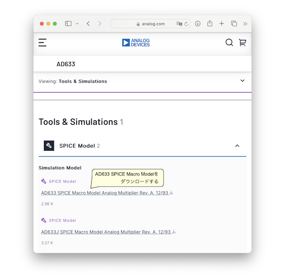The image size is (285, 280).
Task: Go back to the previous page
Action: [88, 24]
